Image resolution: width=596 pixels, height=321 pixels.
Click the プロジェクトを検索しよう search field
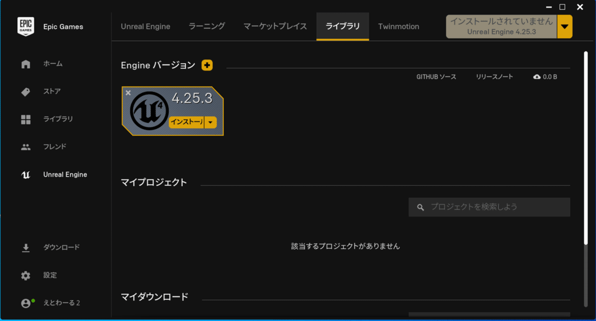(x=489, y=207)
